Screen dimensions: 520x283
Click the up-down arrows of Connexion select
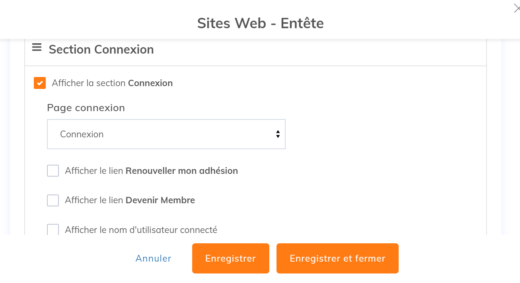[278, 134]
